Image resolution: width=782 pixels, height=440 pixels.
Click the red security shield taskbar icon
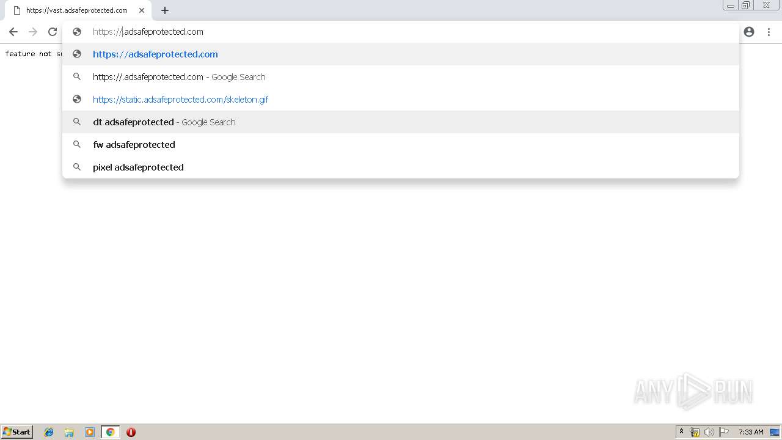(131, 432)
